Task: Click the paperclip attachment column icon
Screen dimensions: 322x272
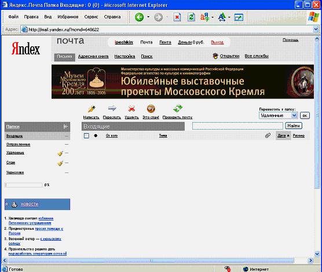Action: click(268, 135)
